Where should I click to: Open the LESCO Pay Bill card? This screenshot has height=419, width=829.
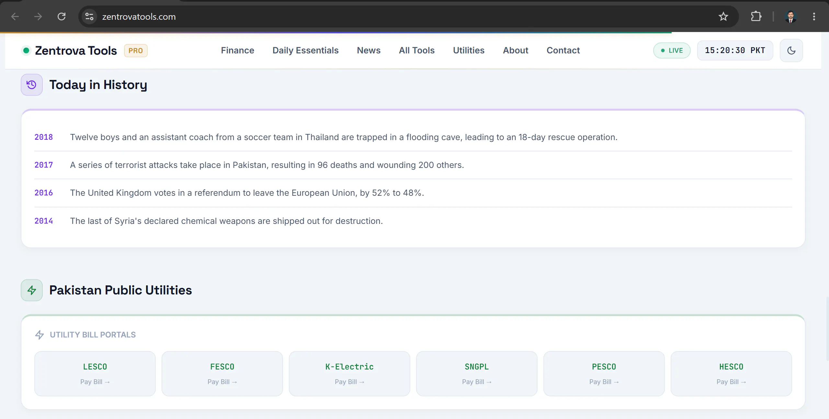click(95, 374)
